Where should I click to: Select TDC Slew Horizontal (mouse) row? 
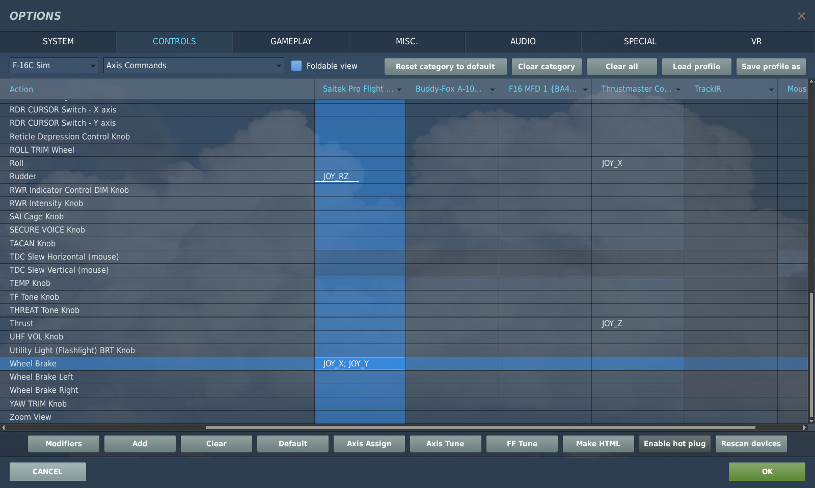[404, 257]
